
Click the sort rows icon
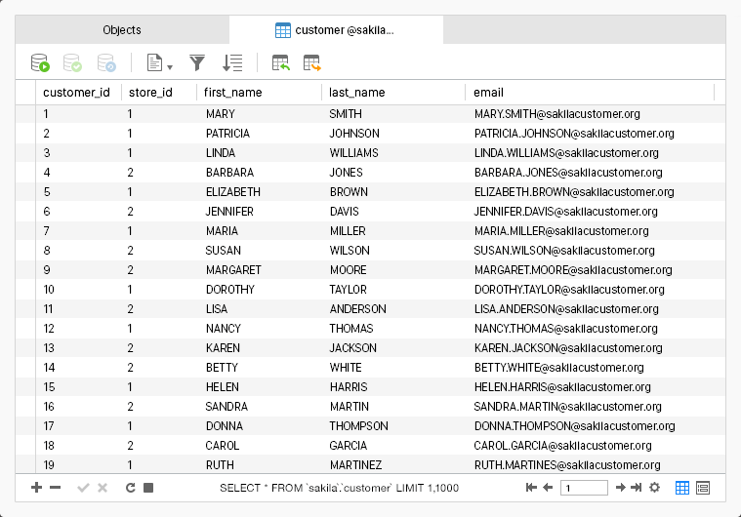pos(231,63)
